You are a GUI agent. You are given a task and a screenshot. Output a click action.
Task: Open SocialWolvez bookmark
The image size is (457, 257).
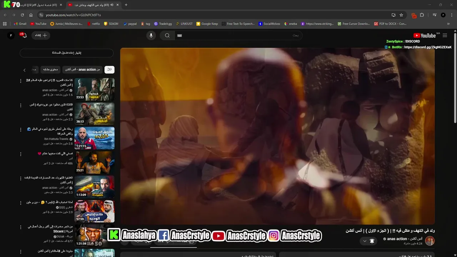[270, 24]
